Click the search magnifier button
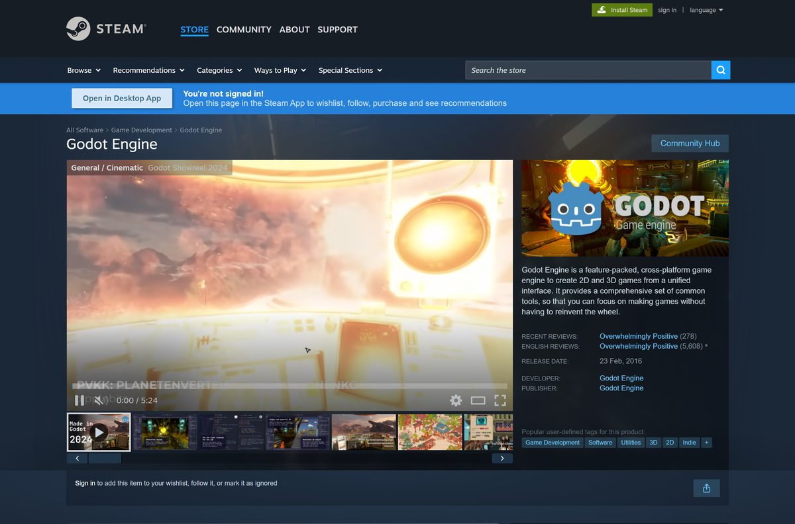The image size is (795, 524). pyautogui.click(x=721, y=70)
